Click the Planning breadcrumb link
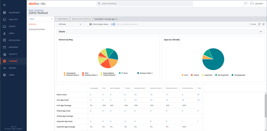267x131 pixels. pos(31,10)
